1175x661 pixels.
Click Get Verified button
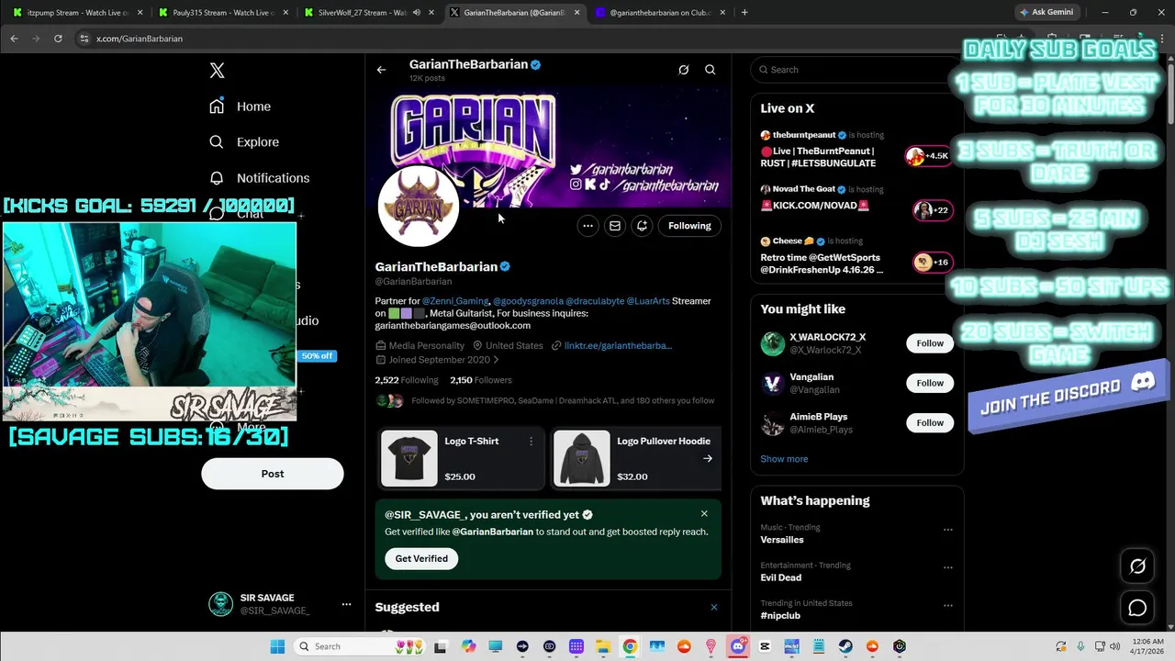tap(421, 558)
